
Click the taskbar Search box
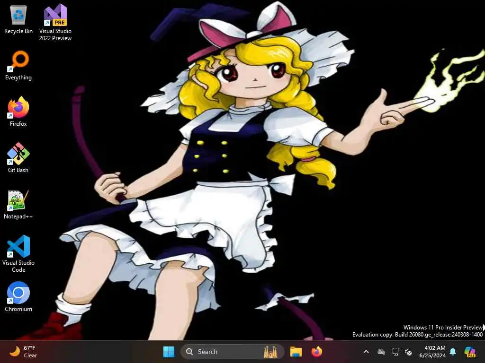point(232,352)
